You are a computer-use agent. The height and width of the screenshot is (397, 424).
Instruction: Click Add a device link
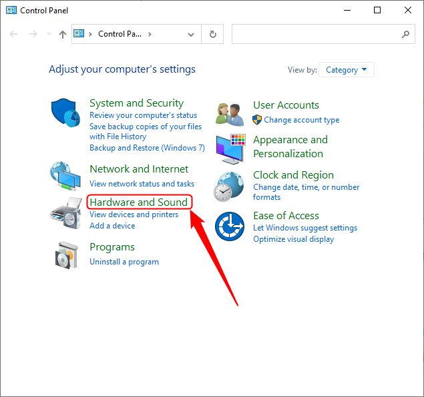[112, 225]
